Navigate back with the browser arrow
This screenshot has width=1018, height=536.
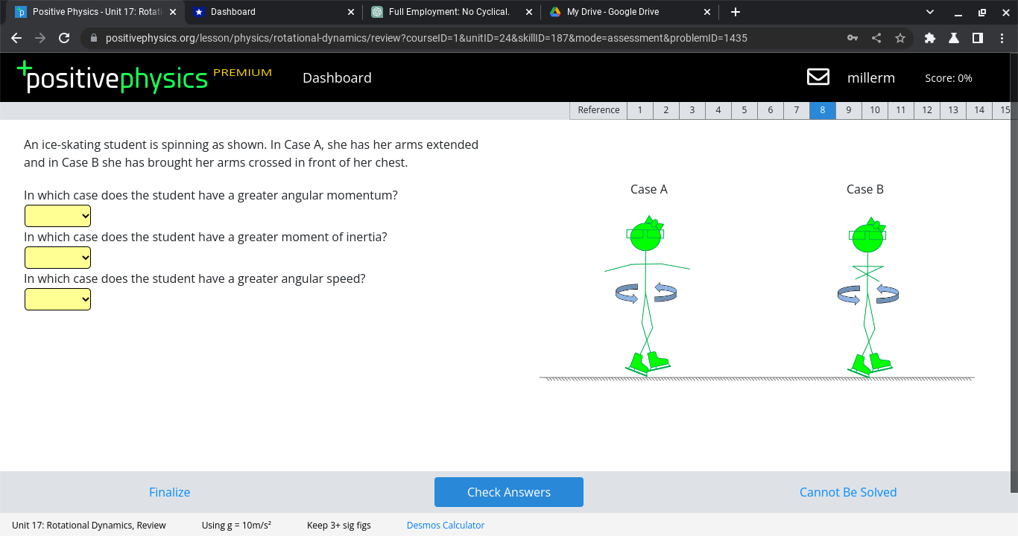[x=16, y=37]
